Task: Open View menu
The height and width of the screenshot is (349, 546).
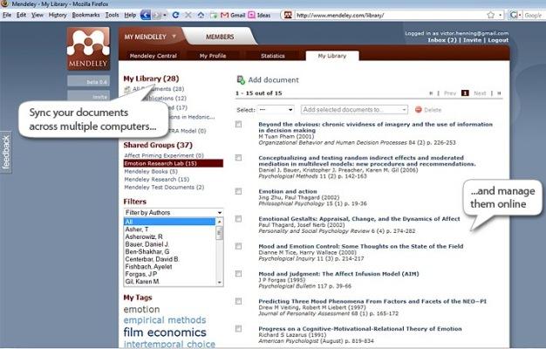Action: pyautogui.click(x=38, y=15)
